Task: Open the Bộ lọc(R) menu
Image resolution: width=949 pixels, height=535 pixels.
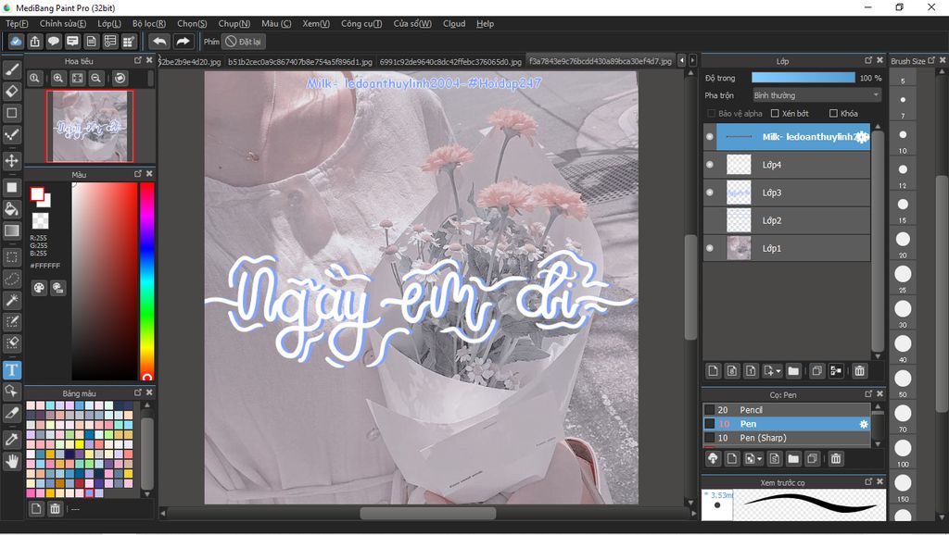Action: pos(149,23)
